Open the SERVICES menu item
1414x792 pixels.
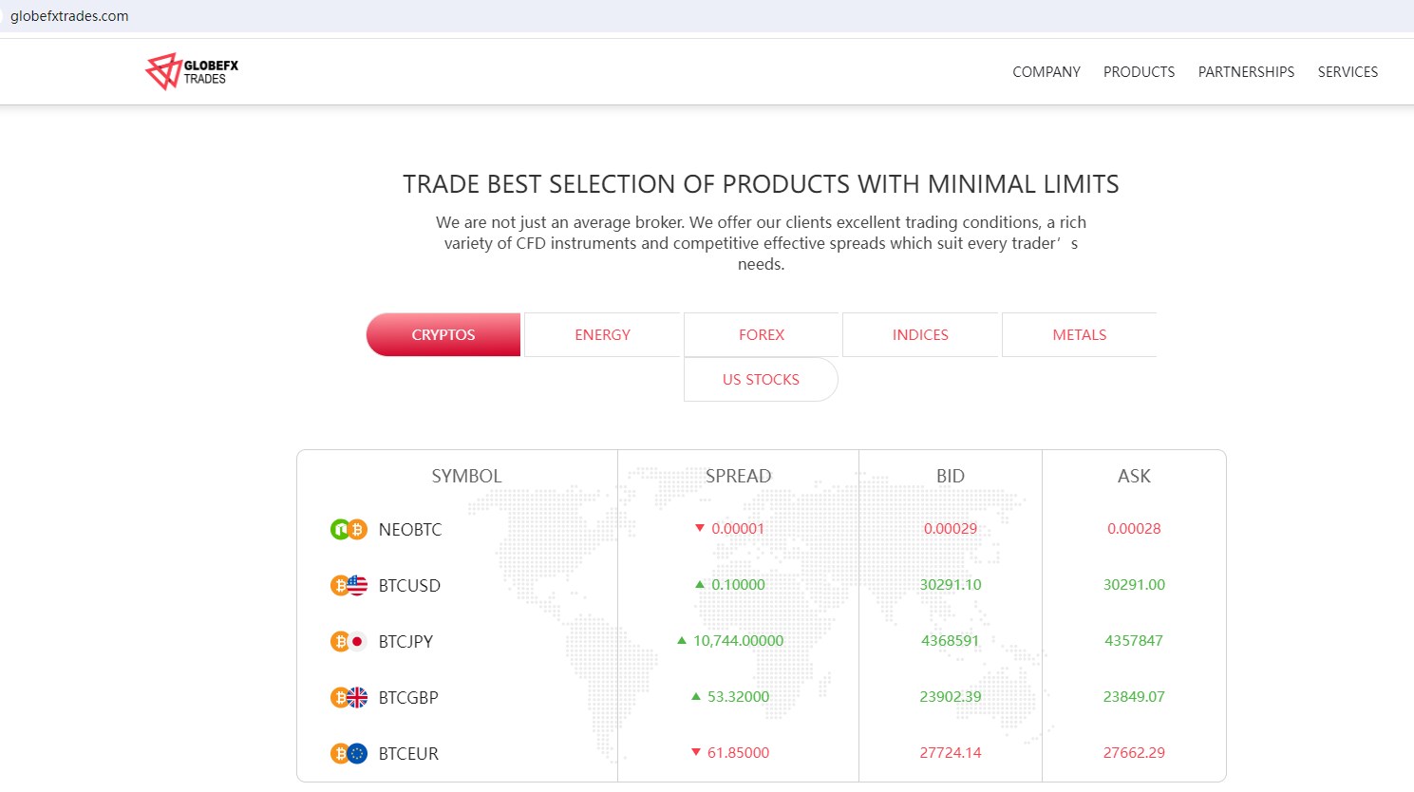click(x=1348, y=72)
